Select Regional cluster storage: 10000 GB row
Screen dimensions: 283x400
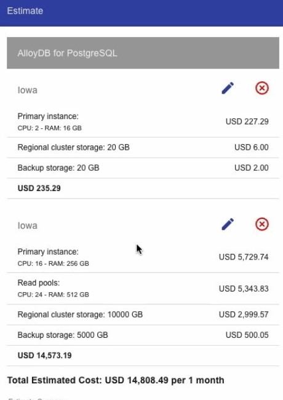click(x=143, y=314)
